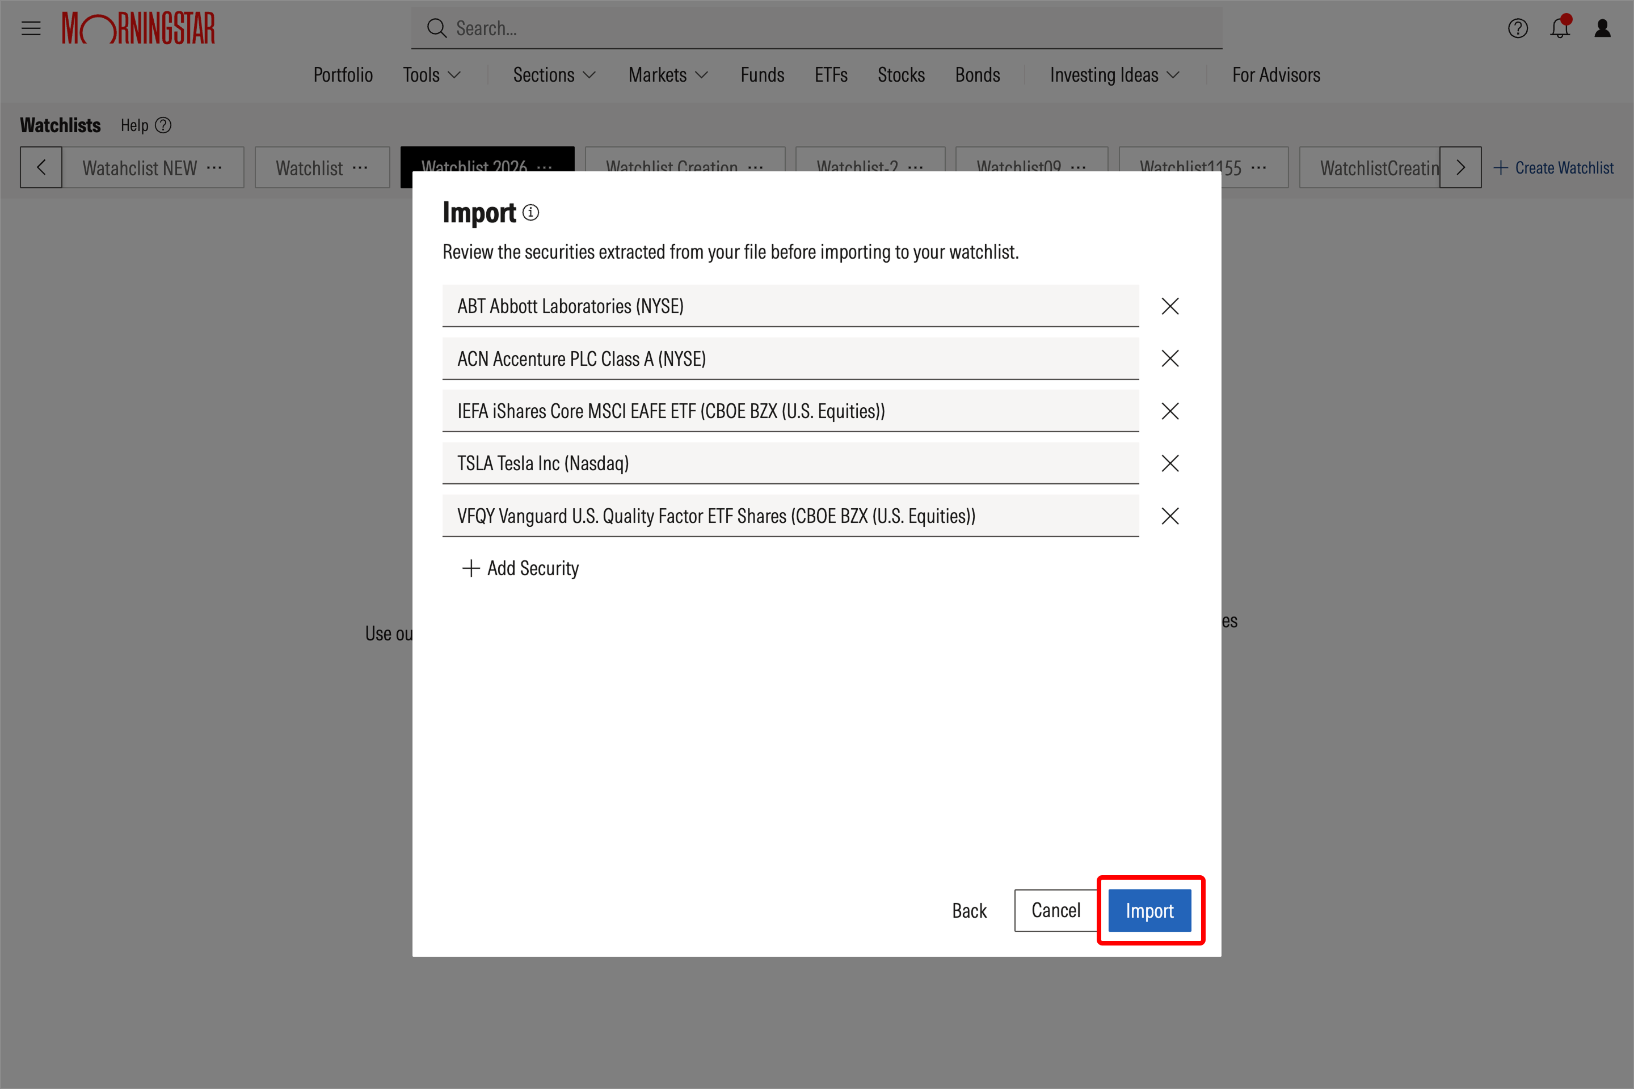This screenshot has width=1634, height=1089.
Task: Click the Watchlists Help question icon
Action: coord(163,126)
